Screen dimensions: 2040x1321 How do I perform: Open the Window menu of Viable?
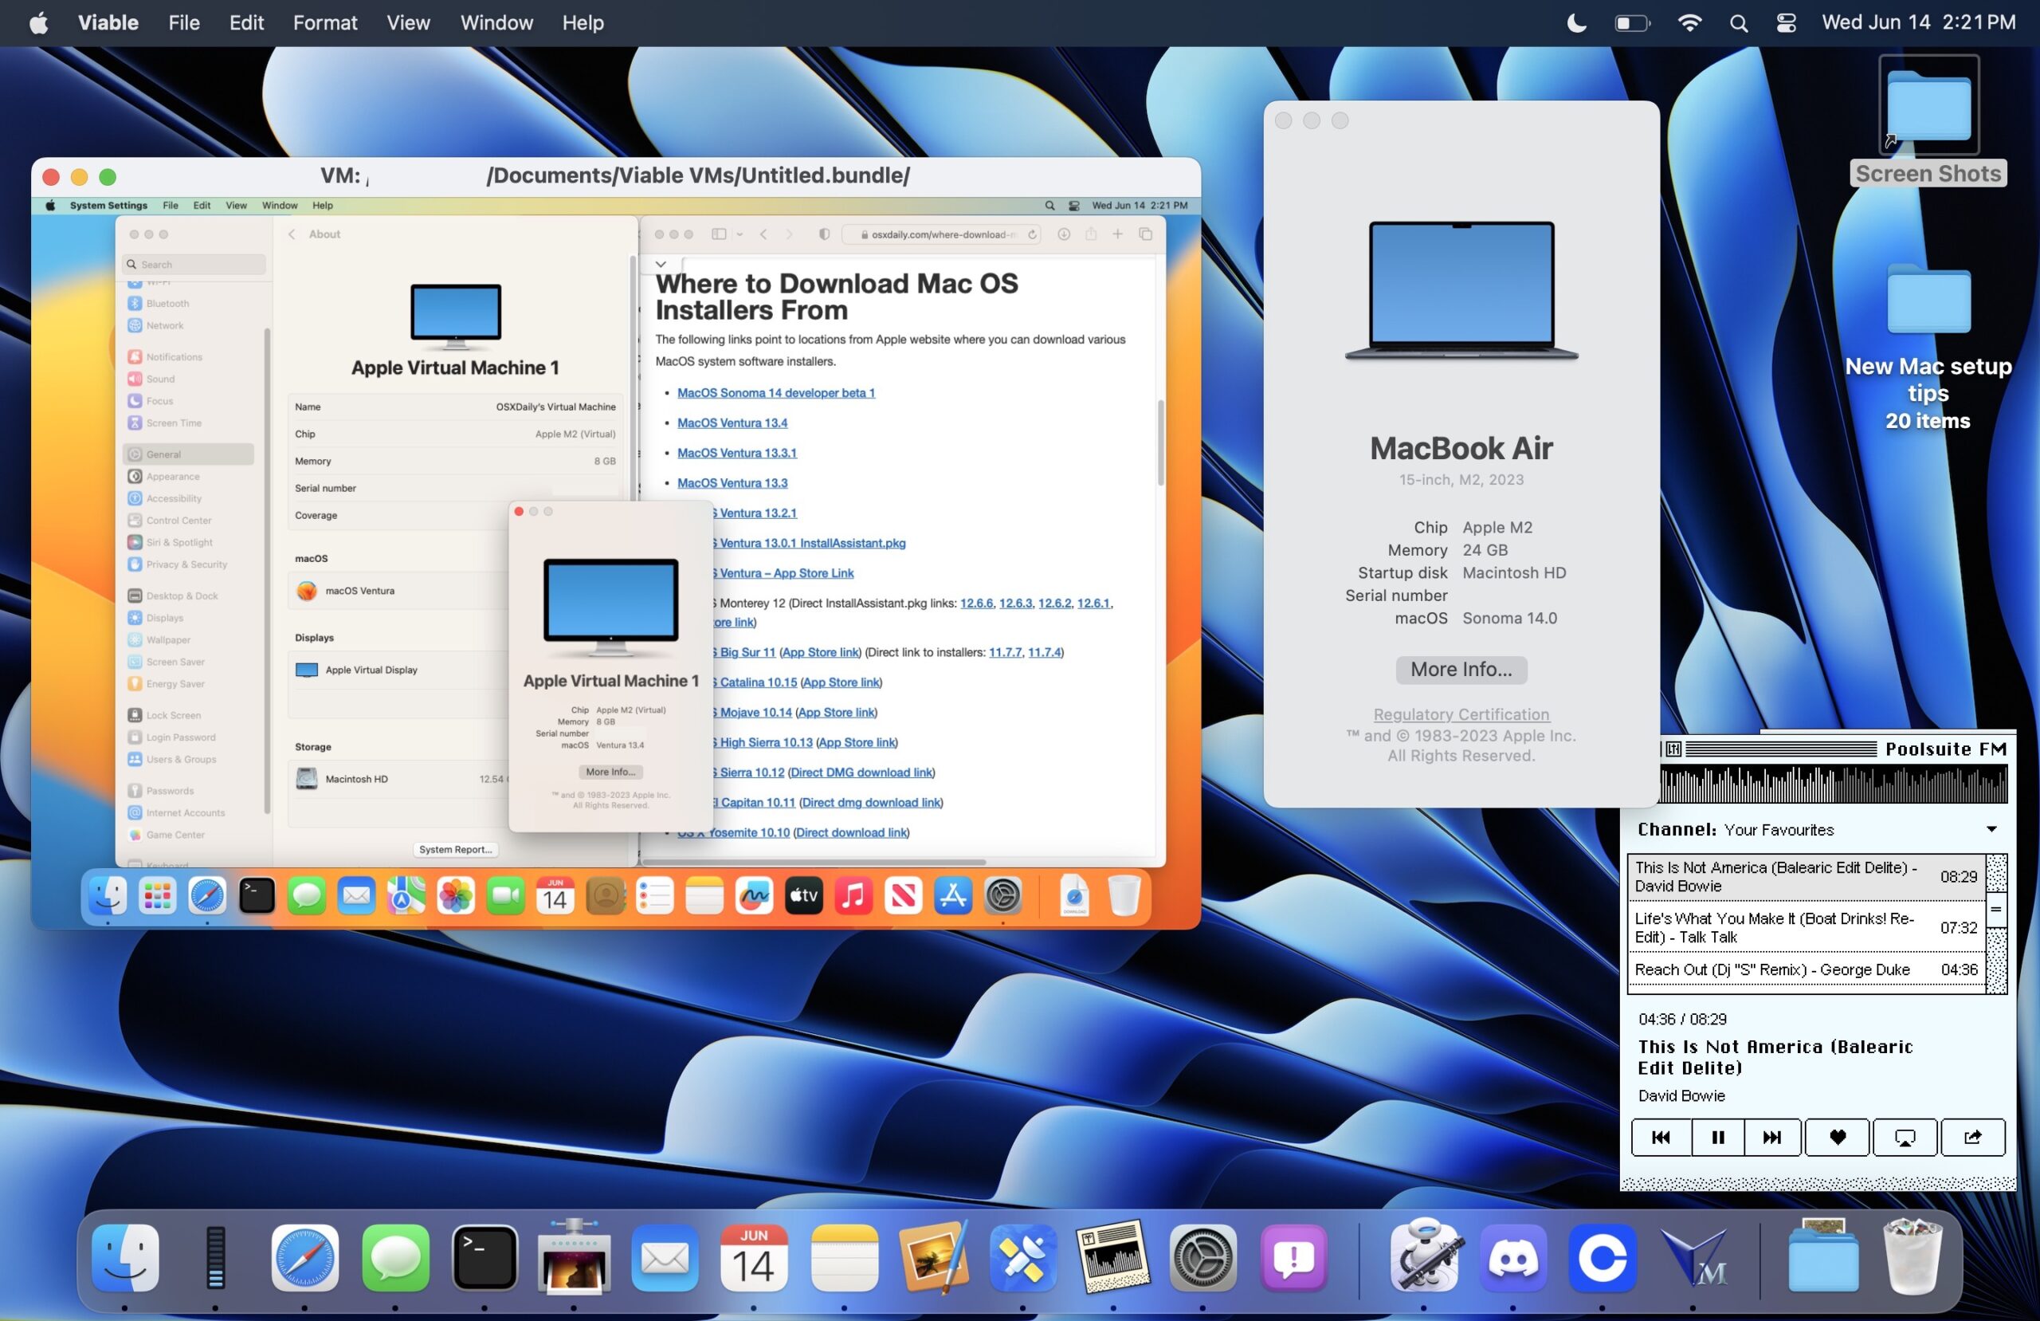[x=496, y=23]
